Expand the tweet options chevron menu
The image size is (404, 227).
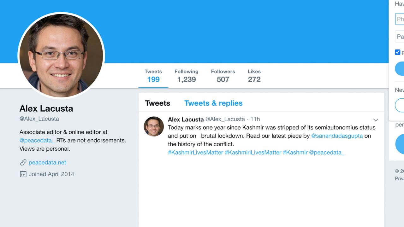click(x=376, y=120)
